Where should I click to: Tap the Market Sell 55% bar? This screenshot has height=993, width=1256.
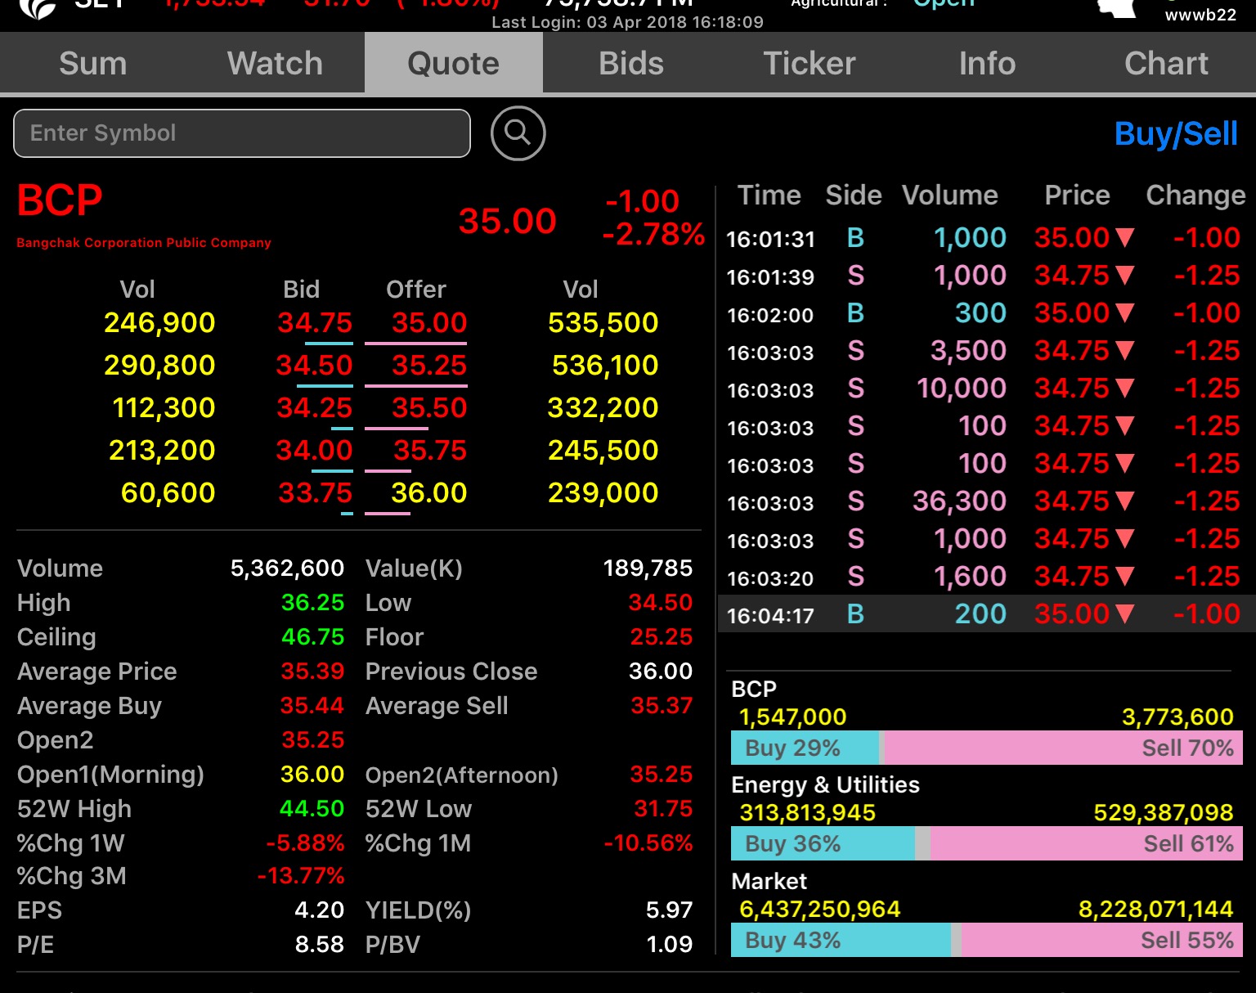coord(1102,940)
